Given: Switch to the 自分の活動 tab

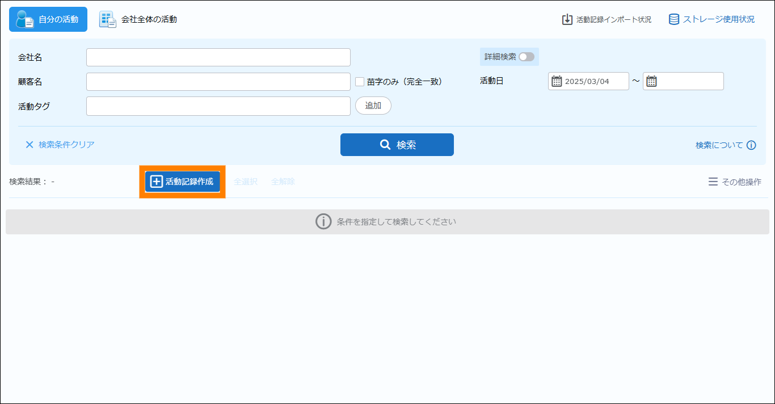Looking at the screenshot, I should point(48,19).
